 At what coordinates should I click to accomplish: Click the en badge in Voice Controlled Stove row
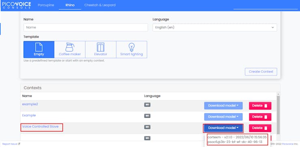(147, 127)
